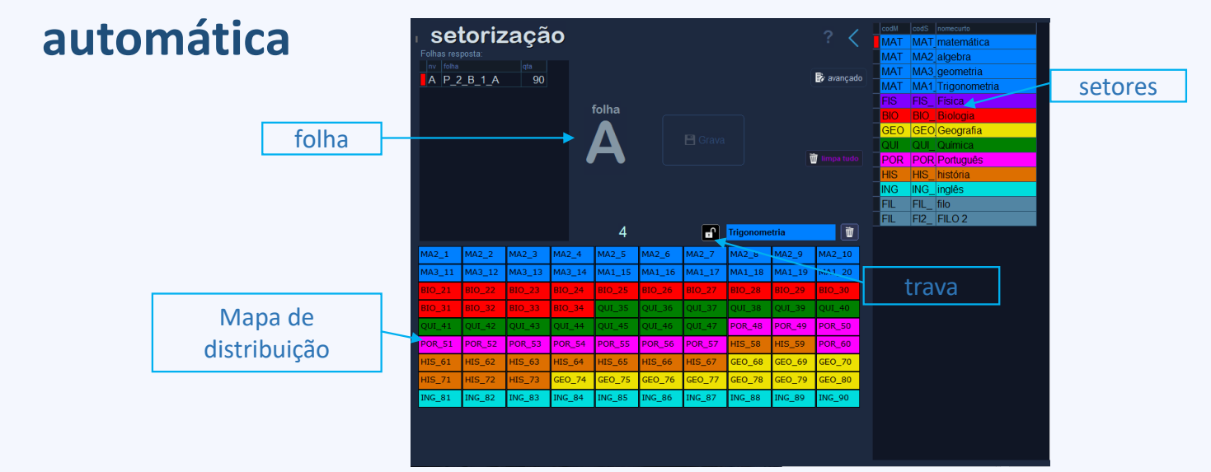Click map cell QUI_35

tap(617, 308)
